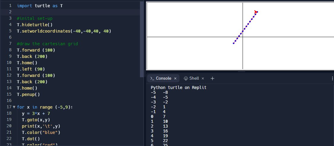Viewport: 334px width, 146px height.
Task: Click the T.color("blue") line
Action: point(41,132)
